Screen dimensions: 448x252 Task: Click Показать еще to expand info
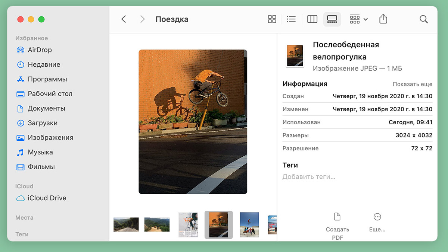tap(412, 84)
